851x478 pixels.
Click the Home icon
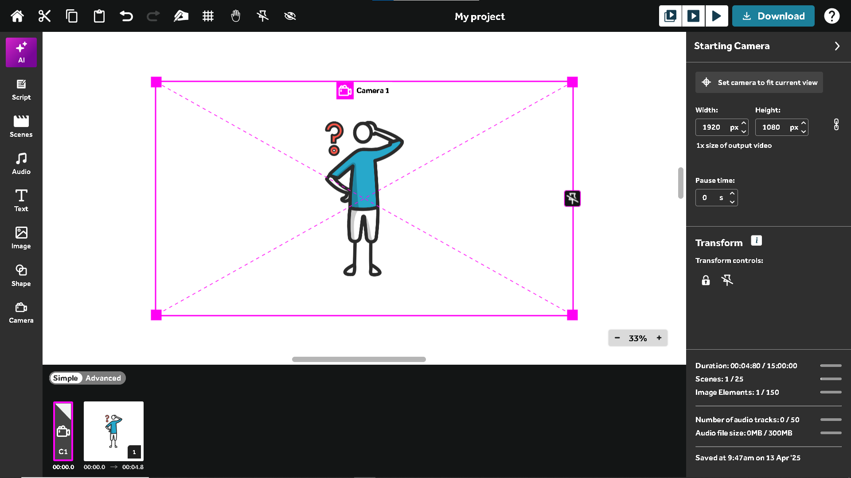(17, 16)
